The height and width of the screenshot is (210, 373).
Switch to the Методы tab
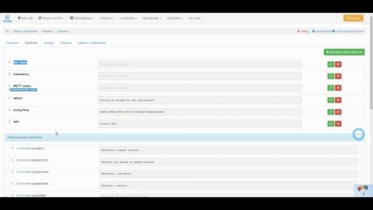48,43
